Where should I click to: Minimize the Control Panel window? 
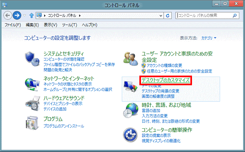pos(216,4)
